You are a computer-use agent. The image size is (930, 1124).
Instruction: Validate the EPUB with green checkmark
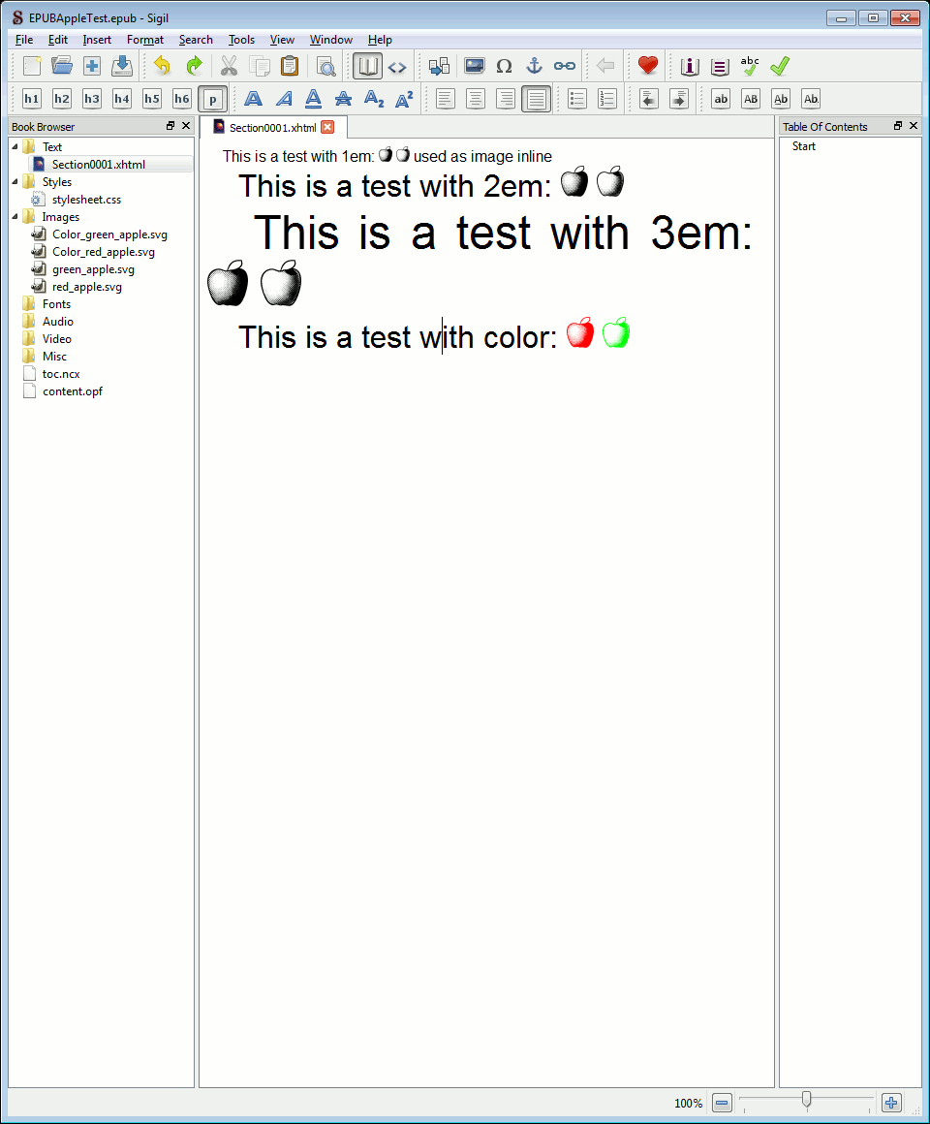point(780,66)
